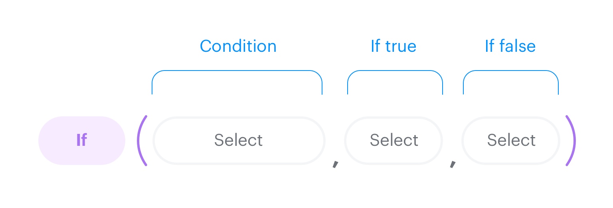613x208 pixels.
Task: Click the blue bracket under If true
Action: click(395, 71)
